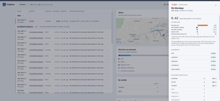Click the blue last turbidity reading bar

pos(197,28)
